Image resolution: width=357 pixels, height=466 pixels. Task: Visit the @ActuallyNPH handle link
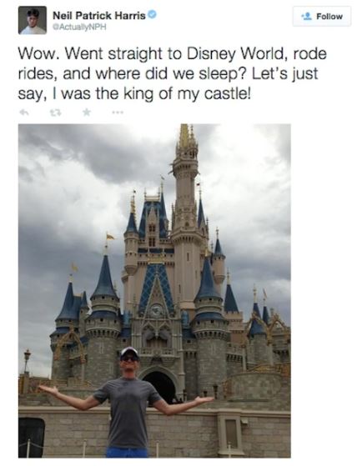click(x=79, y=27)
